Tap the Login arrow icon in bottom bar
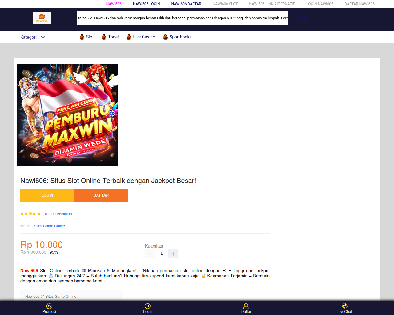Image resolution: width=394 pixels, height=315 pixels. [148, 306]
